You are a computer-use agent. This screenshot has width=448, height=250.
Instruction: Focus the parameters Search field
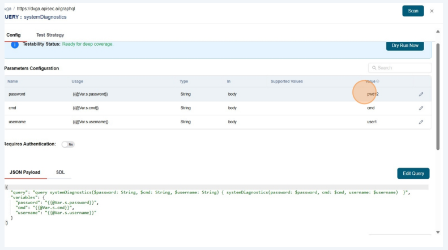(x=402, y=68)
